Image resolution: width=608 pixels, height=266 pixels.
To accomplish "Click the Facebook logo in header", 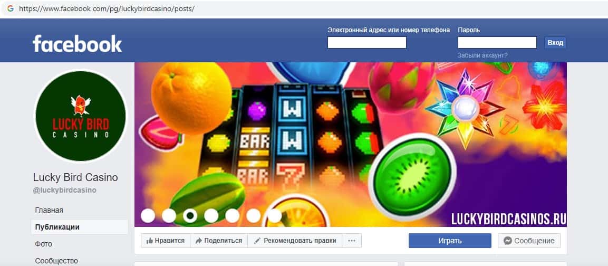I will tap(77, 43).
